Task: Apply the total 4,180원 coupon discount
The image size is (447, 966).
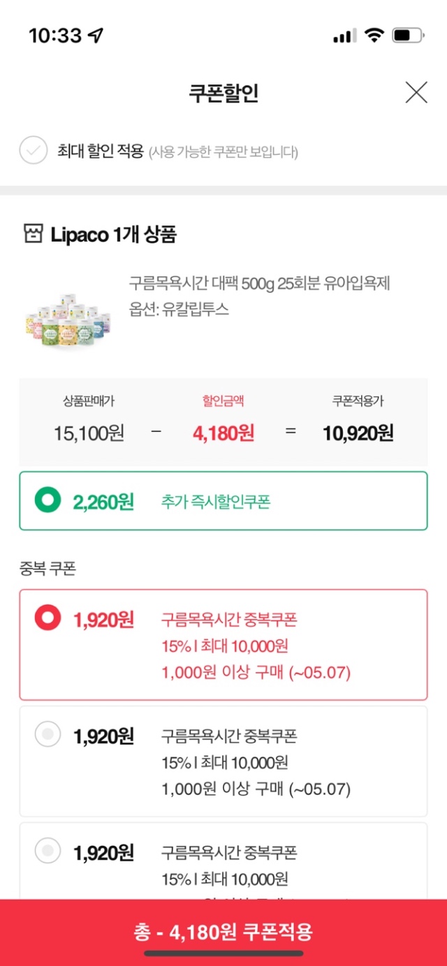Action: click(x=223, y=931)
